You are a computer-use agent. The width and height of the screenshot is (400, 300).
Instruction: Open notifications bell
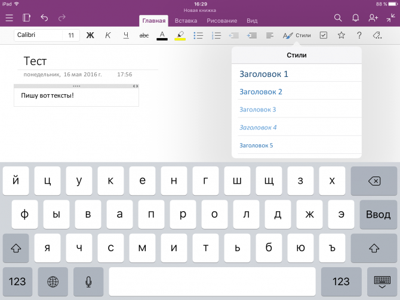tap(355, 18)
